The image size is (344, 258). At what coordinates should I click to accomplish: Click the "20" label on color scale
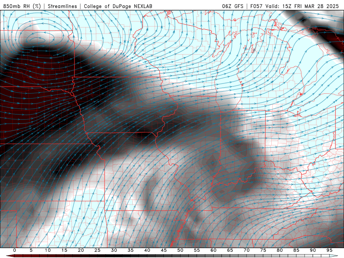point(81,250)
